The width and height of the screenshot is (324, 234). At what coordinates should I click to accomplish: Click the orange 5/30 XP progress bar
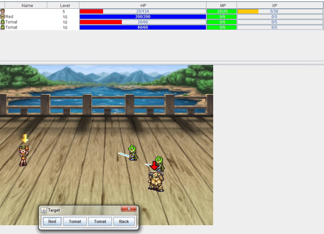[274, 11]
